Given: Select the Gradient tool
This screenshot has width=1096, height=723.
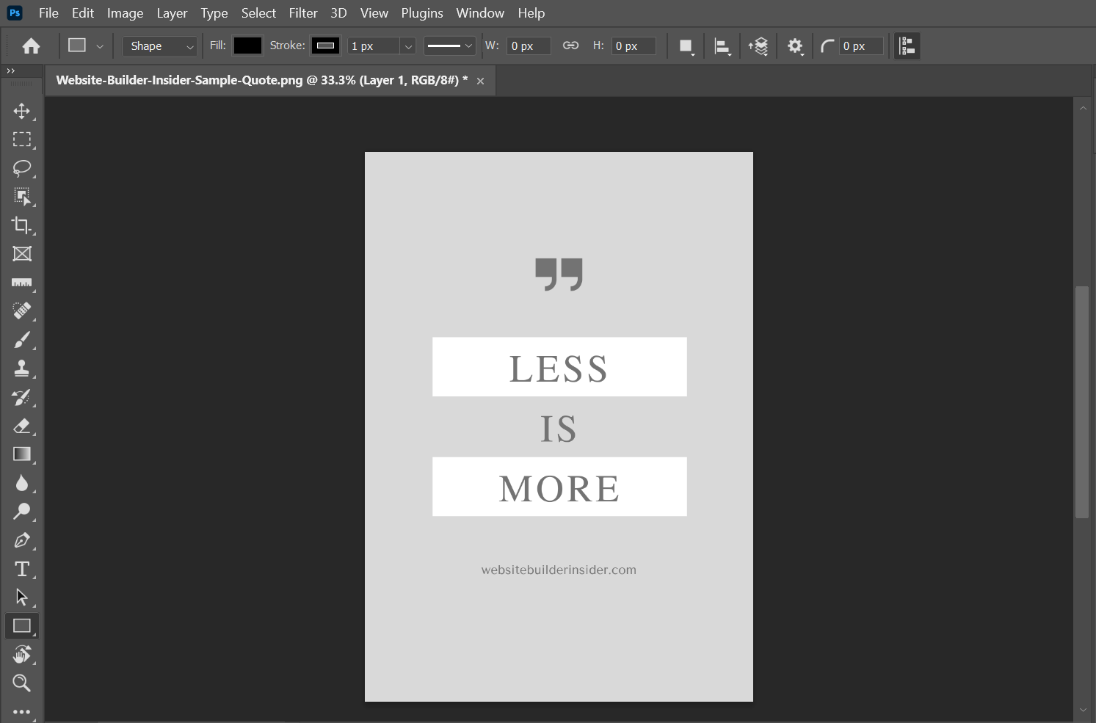Looking at the screenshot, I should [x=21, y=454].
